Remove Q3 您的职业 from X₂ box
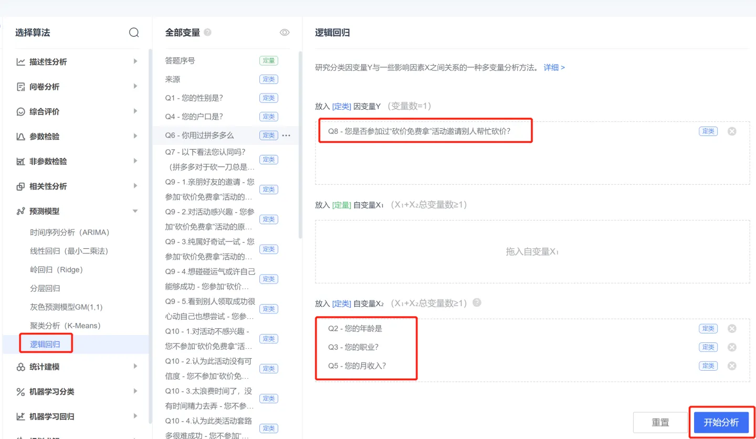This screenshot has width=756, height=439. (x=732, y=347)
